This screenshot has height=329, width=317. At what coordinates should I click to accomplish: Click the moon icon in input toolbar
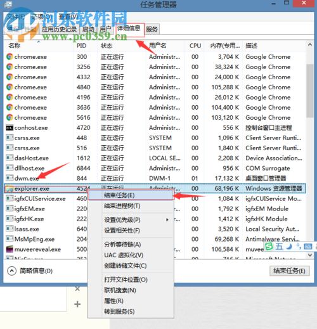289,247
